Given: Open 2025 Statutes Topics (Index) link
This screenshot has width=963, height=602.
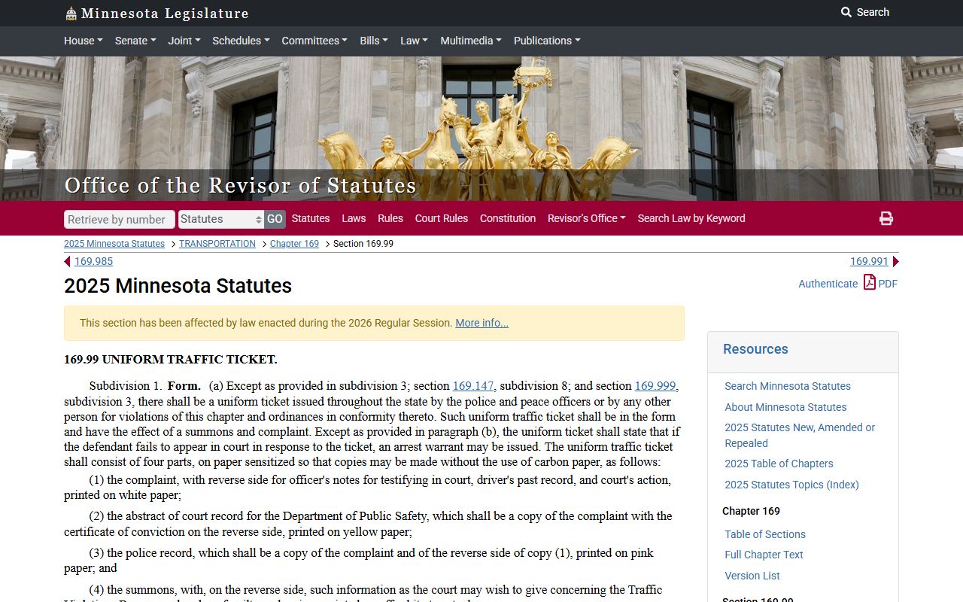Looking at the screenshot, I should (x=791, y=485).
